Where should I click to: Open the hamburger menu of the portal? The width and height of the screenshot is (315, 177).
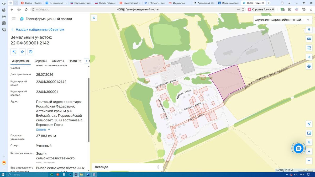click(x=14, y=19)
